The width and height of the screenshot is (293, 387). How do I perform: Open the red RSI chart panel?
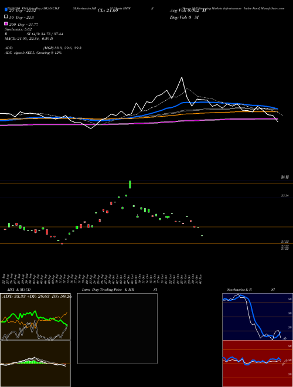257,364
